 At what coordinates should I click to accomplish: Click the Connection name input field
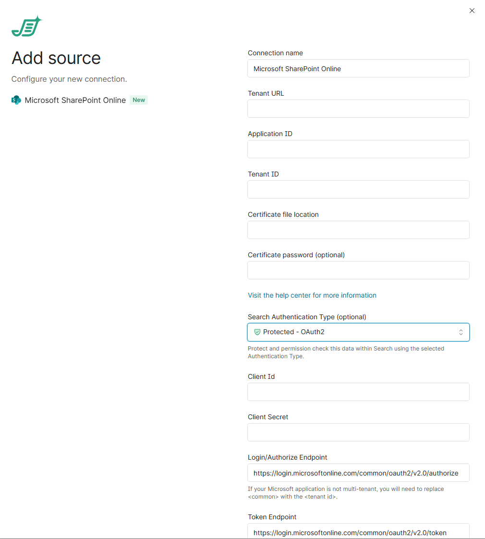pyautogui.click(x=358, y=68)
